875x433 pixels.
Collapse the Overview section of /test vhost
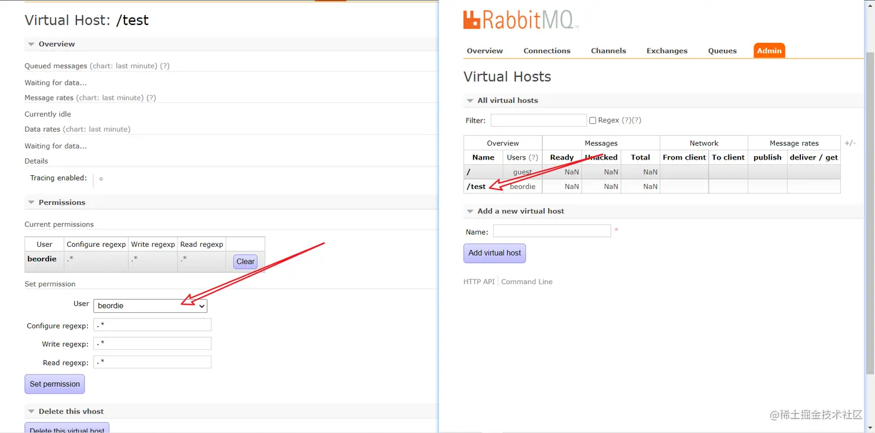(x=56, y=44)
